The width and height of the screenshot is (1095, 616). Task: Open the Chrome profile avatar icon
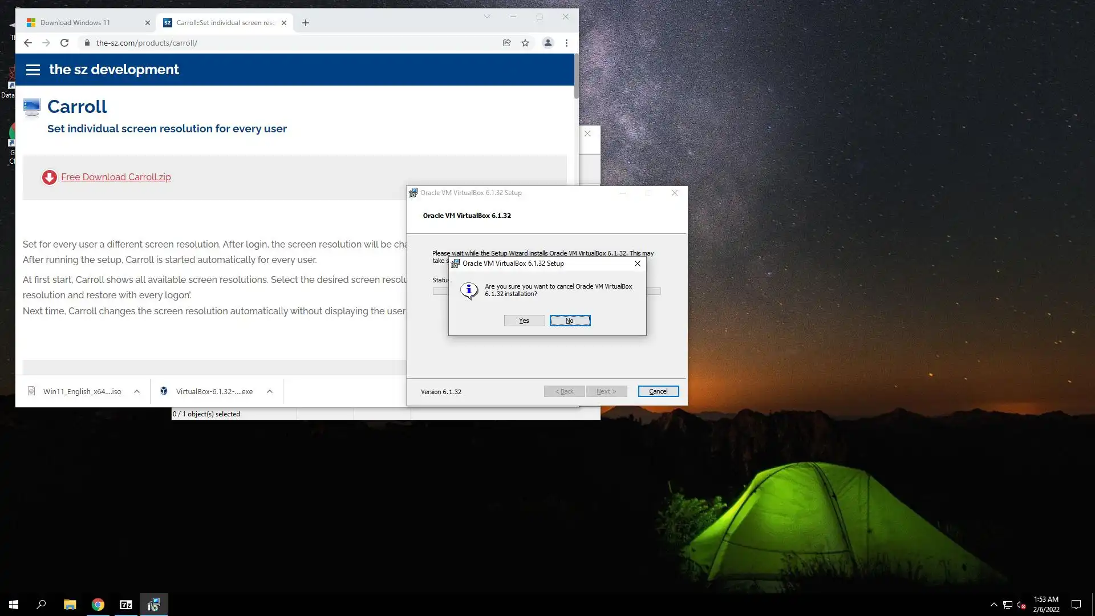[547, 43]
